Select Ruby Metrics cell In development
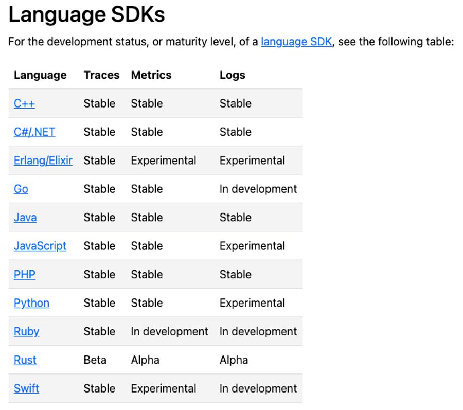The width and height of the screenshot is (463, 410). (x=169, y=331)
